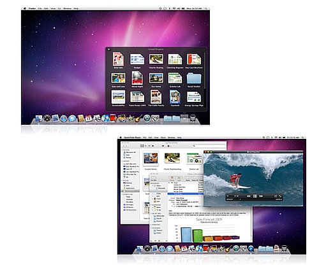Open iTunes in the Finder desktop dock

coord(105,118)
